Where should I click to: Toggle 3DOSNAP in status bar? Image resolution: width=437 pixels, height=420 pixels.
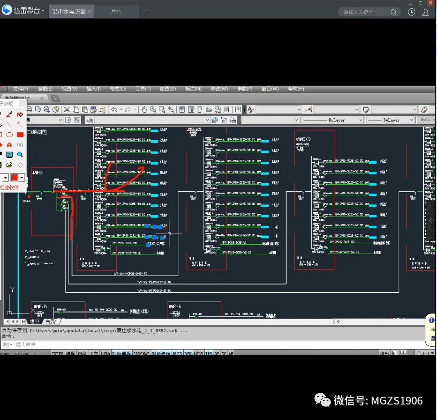[141, 353]
